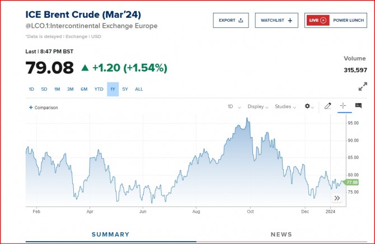Toggle the crosshair tool
Image resolution: width=375 pixels, height=244 pixels.
[x=343, y=106]
